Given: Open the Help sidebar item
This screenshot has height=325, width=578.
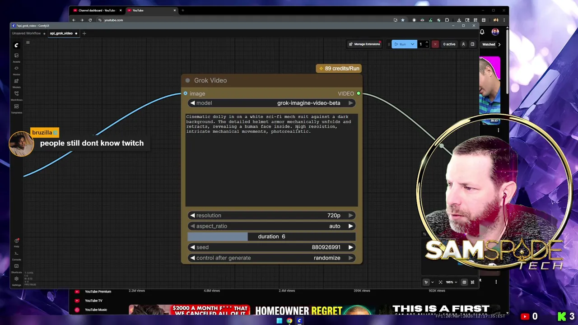Looking at the screenshot, I should 16,242.
